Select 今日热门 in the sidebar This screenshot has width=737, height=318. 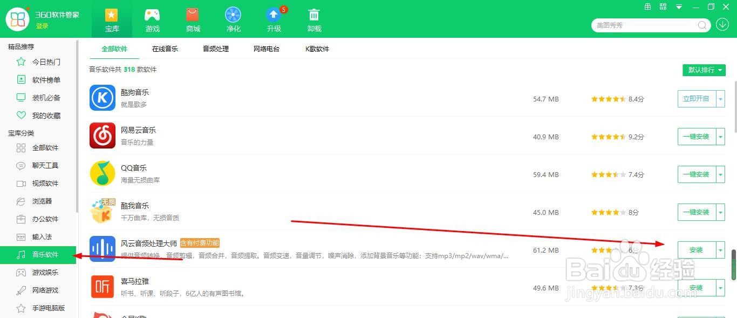(39, 62)
